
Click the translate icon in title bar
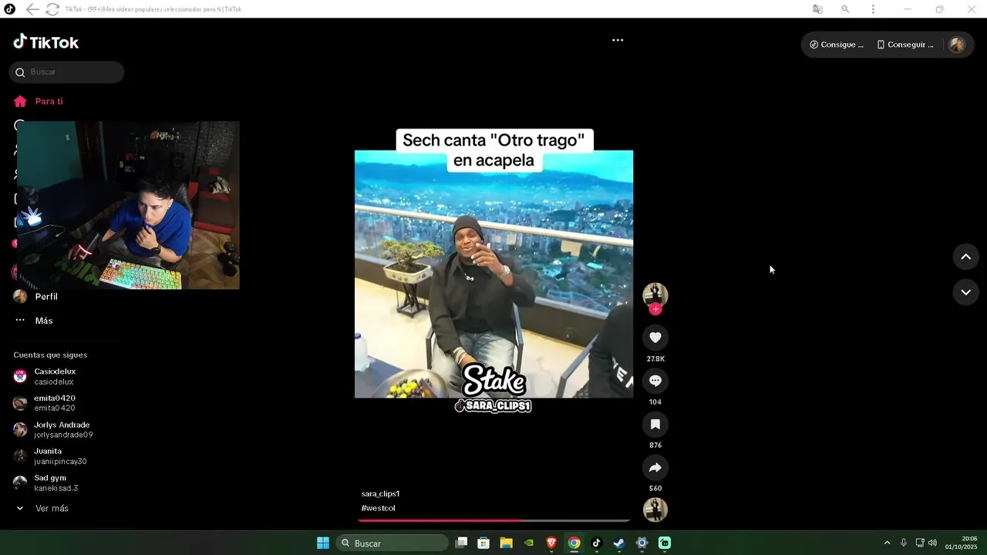coord(817,9)
